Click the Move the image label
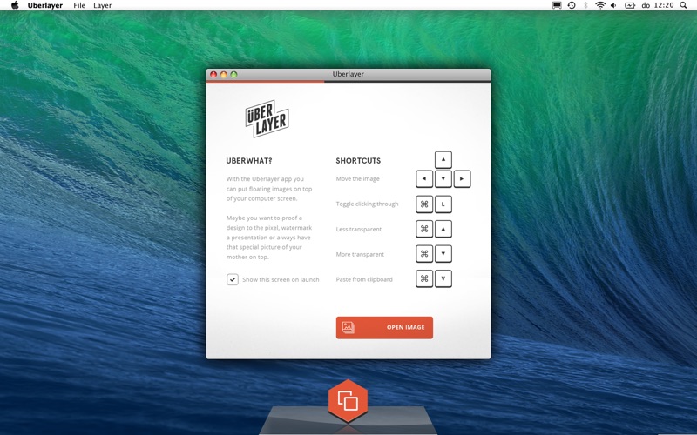 358,179
